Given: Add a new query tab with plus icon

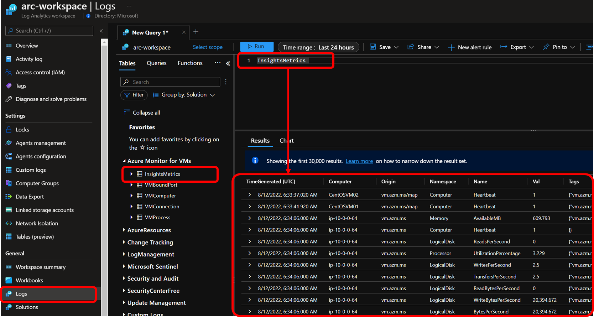Looking at the screenshot, I should 196,32.
